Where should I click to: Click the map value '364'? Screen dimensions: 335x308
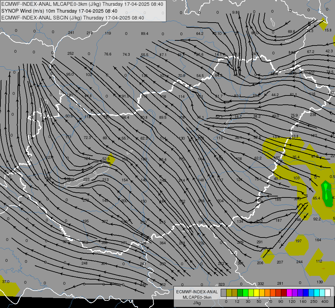(163, 243)
